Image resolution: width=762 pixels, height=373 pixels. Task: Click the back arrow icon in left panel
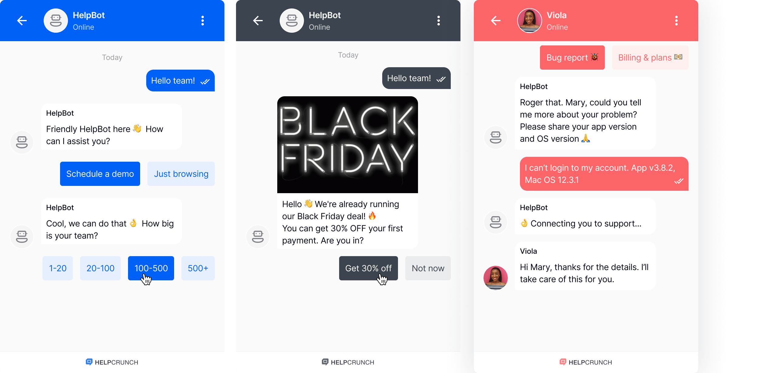pyautogui.click(x=22, y=20)
